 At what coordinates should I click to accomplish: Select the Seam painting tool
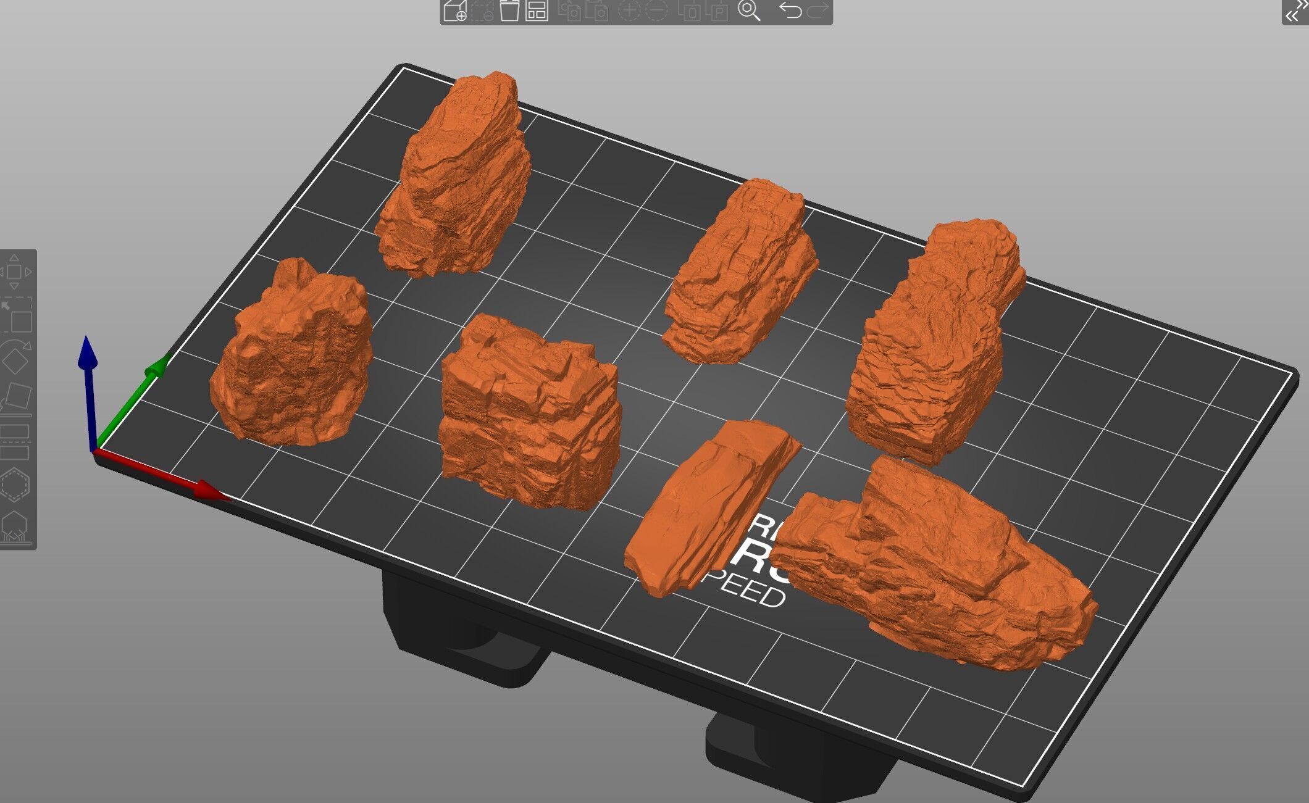point(15,527)
